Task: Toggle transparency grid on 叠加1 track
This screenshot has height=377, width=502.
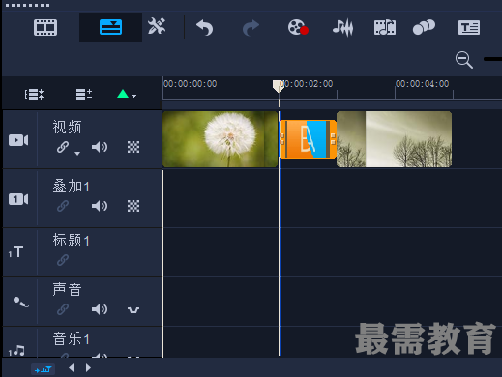Action: pos(133,206)
